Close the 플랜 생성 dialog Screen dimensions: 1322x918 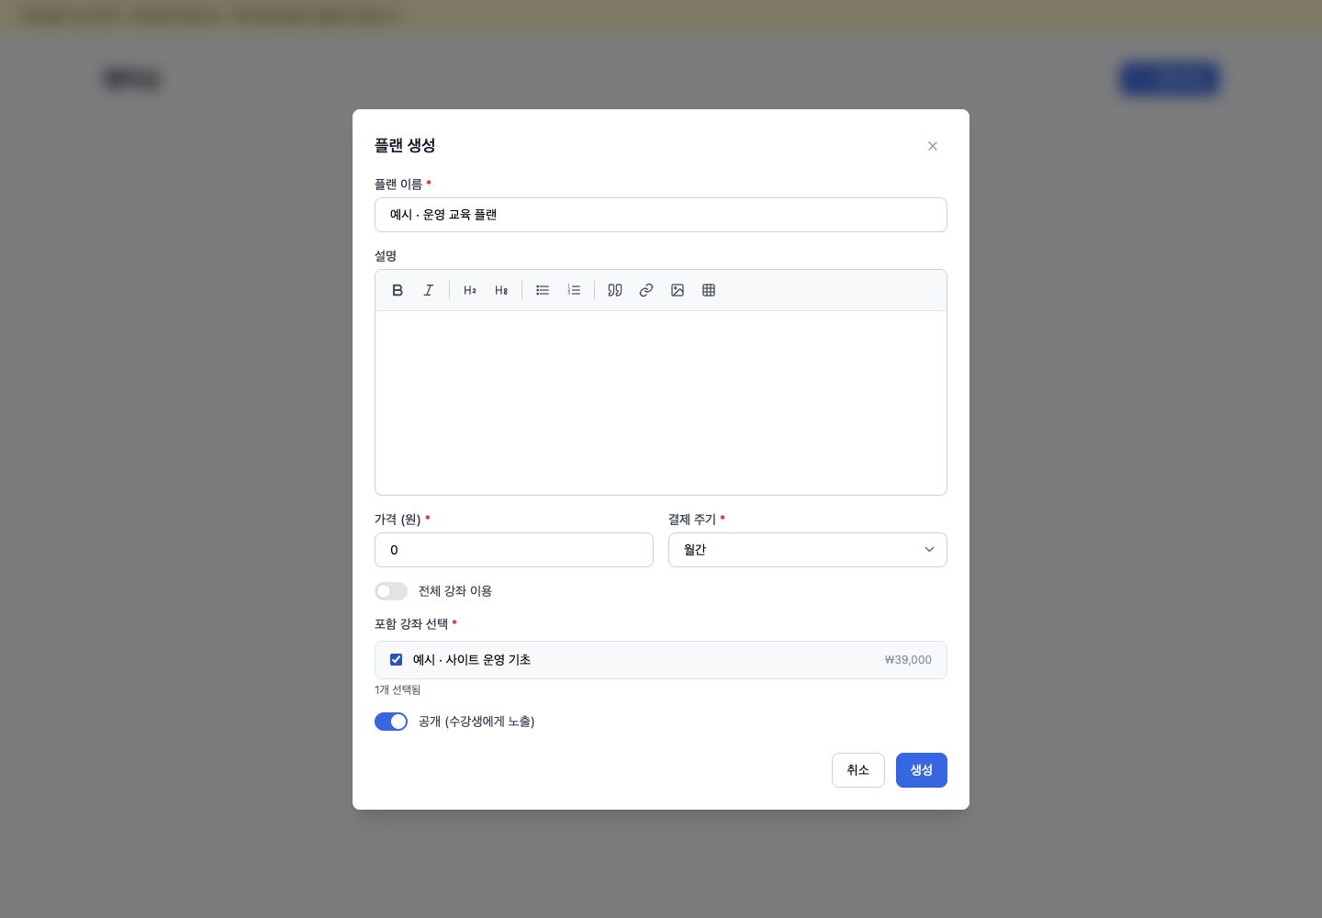click(933, 146)
